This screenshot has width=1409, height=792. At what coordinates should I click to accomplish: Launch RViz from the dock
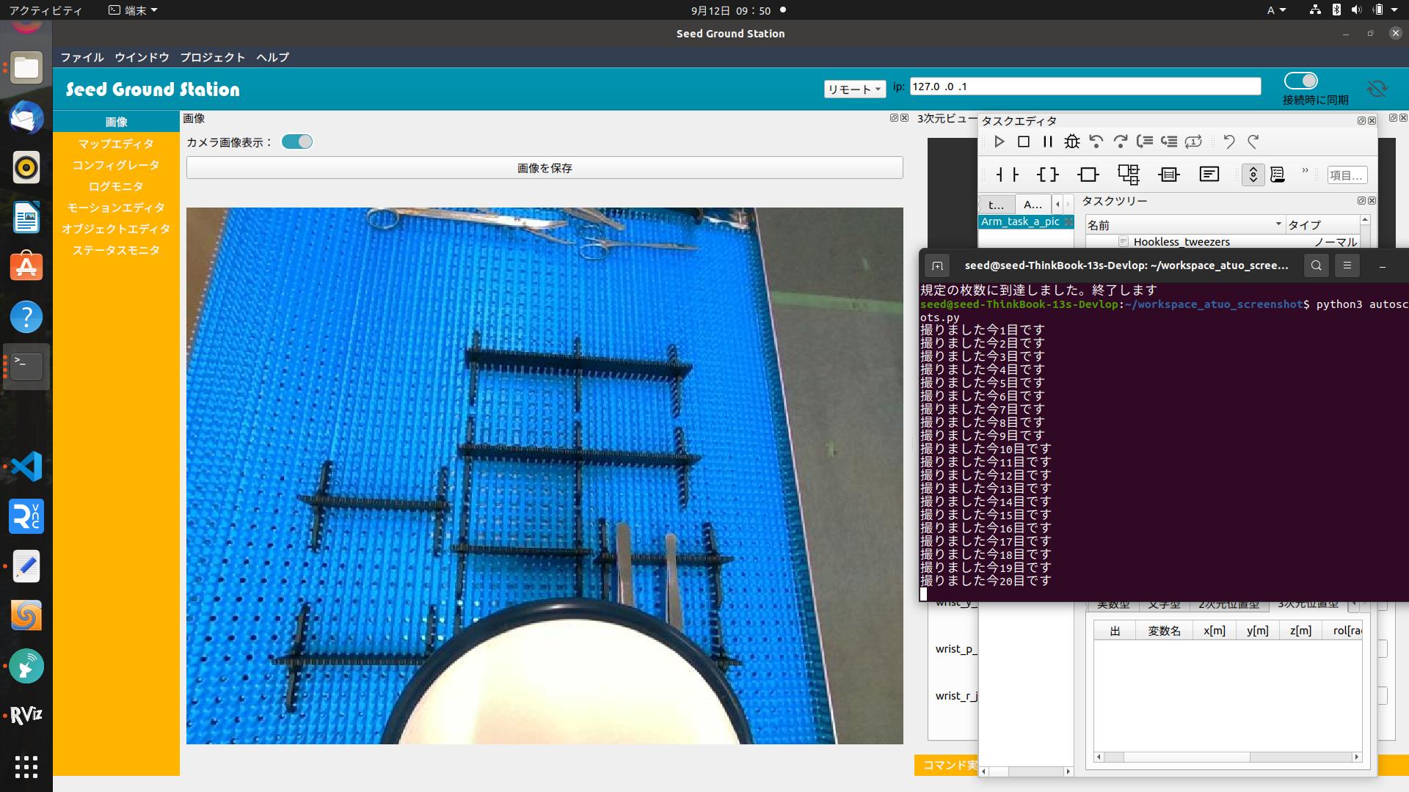point(26,716)
